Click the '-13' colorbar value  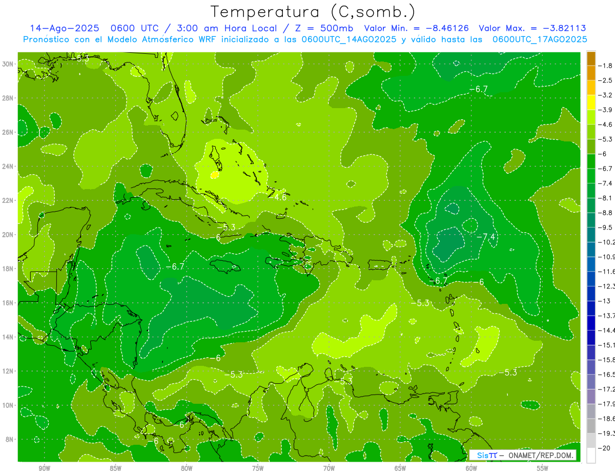[604, 301]
